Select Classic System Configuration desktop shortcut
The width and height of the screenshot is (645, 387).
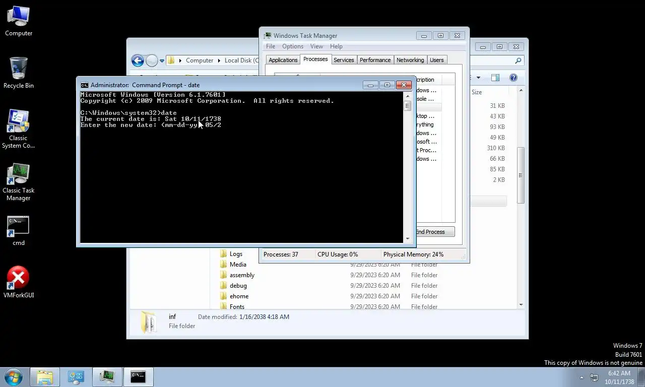(19, 129)
